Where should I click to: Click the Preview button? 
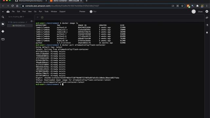pyautogui.click(x=82, y=12)
